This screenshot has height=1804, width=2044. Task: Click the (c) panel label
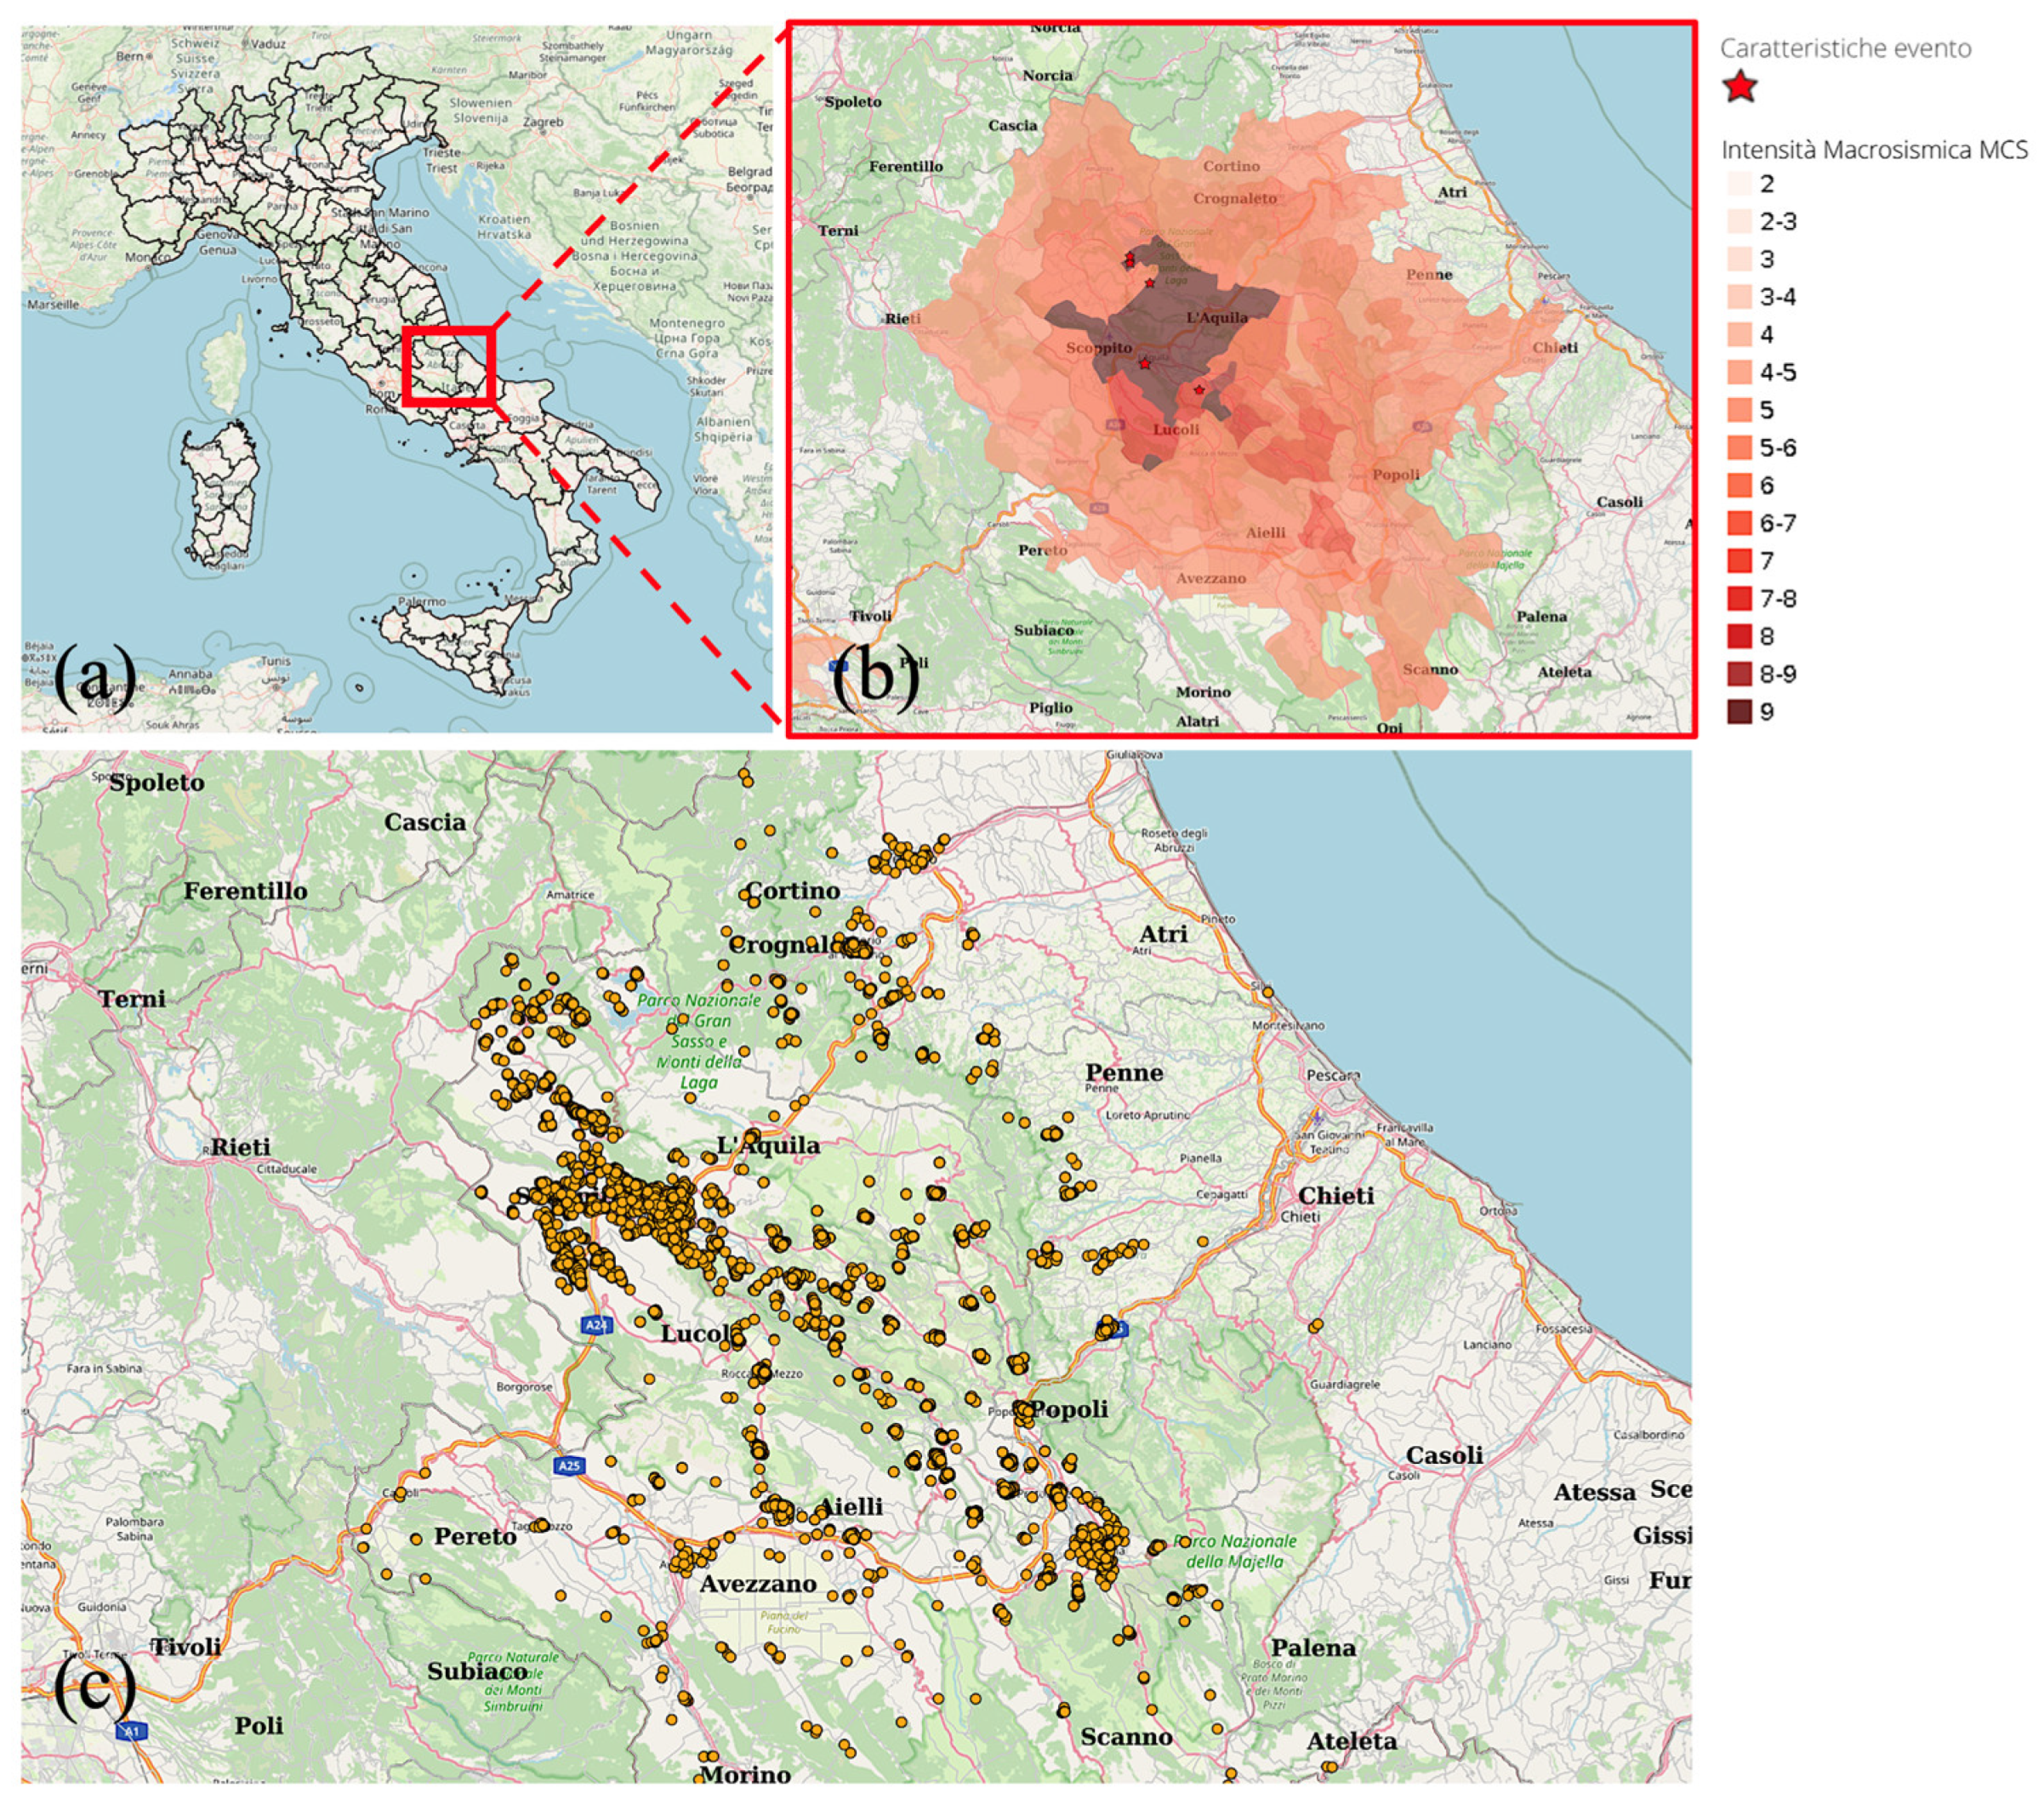coord(94,1689)
